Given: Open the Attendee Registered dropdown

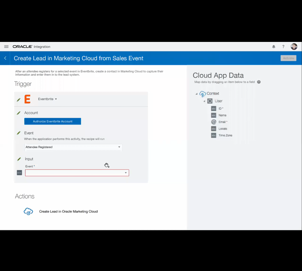Looking at the screenshot, I should [x=73, y=147].
